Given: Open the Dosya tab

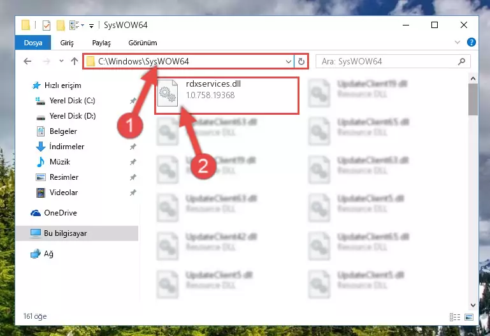Looking at the screenshot, I should tap(33, 43).
